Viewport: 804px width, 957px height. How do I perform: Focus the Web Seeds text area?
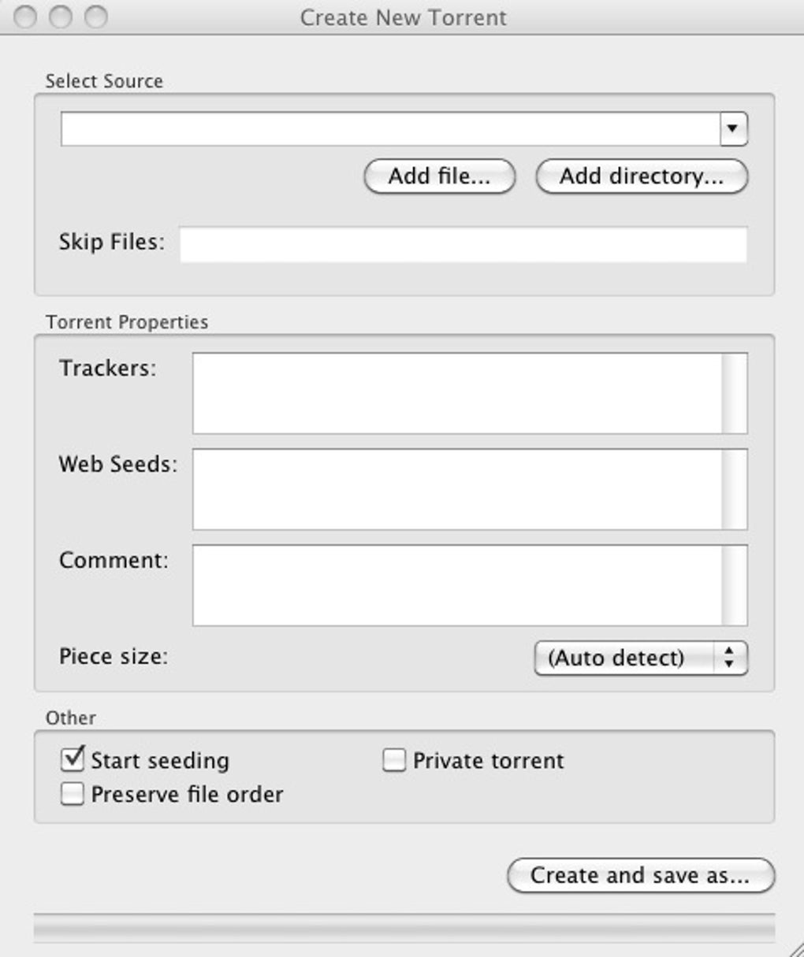pos(457,489)
